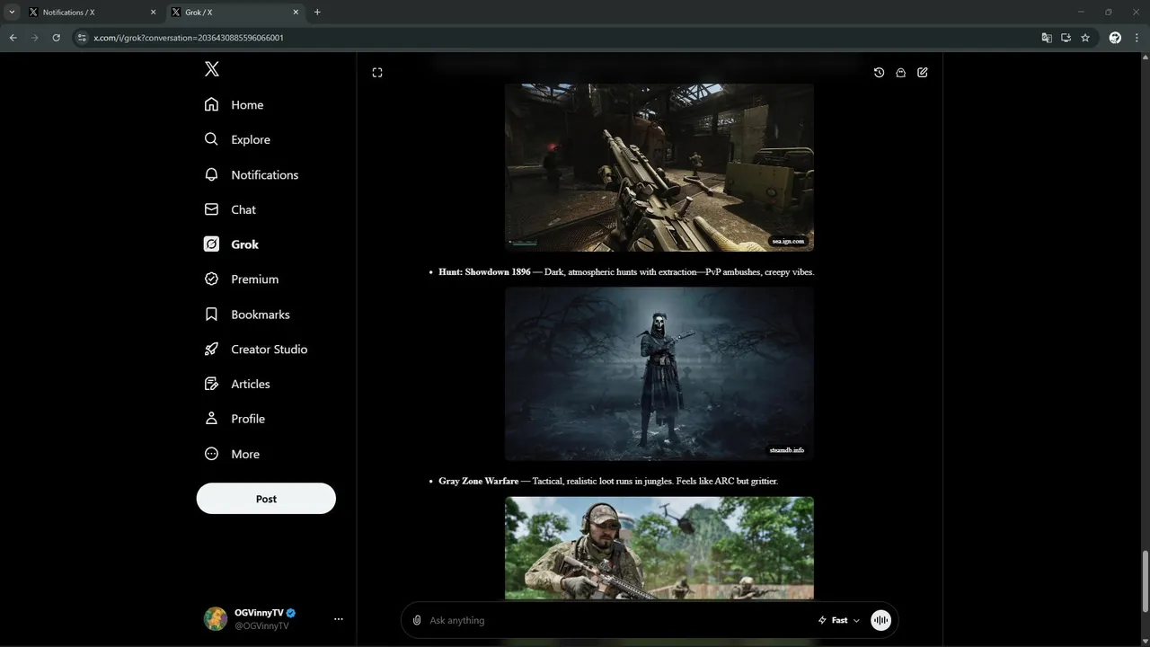1150x647 pixels.
Task: Close the Notifications / X tab
Action: (153, 13)
